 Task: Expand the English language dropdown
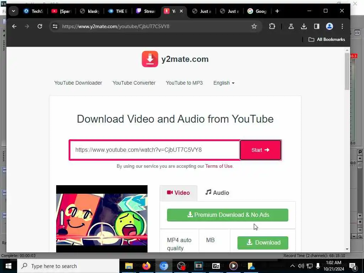pyautogui.click(x=224, y=83)
